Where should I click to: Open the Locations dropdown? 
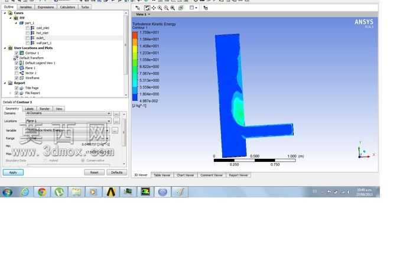(109, 121)
